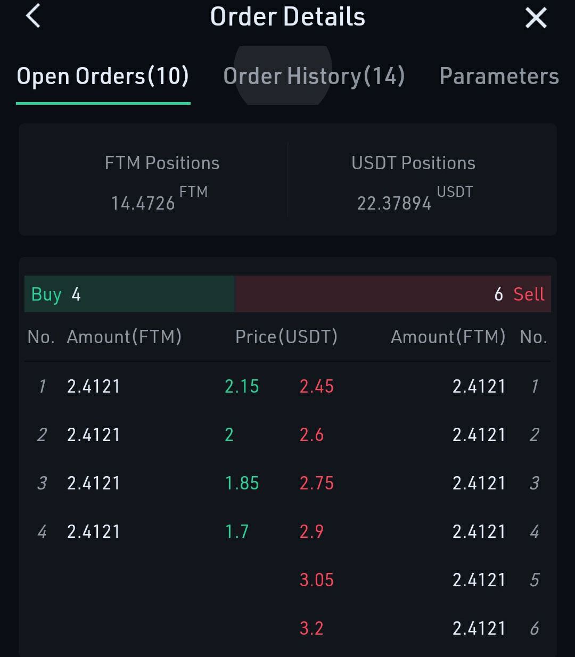Select buy order at price 2.15

tap(242, 386)
